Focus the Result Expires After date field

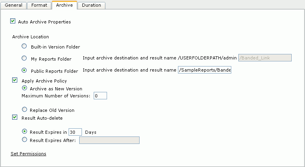pyautogui.click(x=109, y=140)
